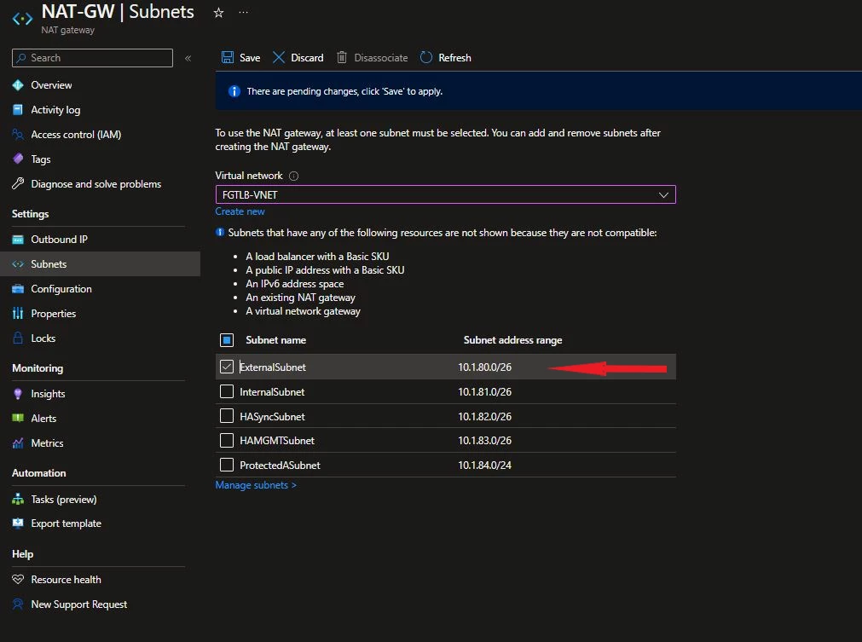Open the more options ellipsis in the header
The image size is (862, 642).
click(244, 12)
